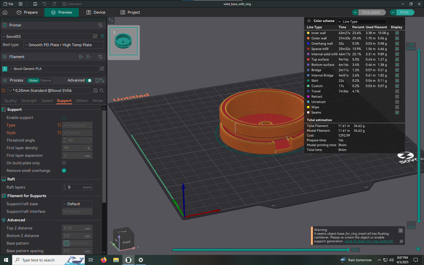Uncheck Remove small overhangs
This screenshot has height=265, width=424.
click(64, 171)
